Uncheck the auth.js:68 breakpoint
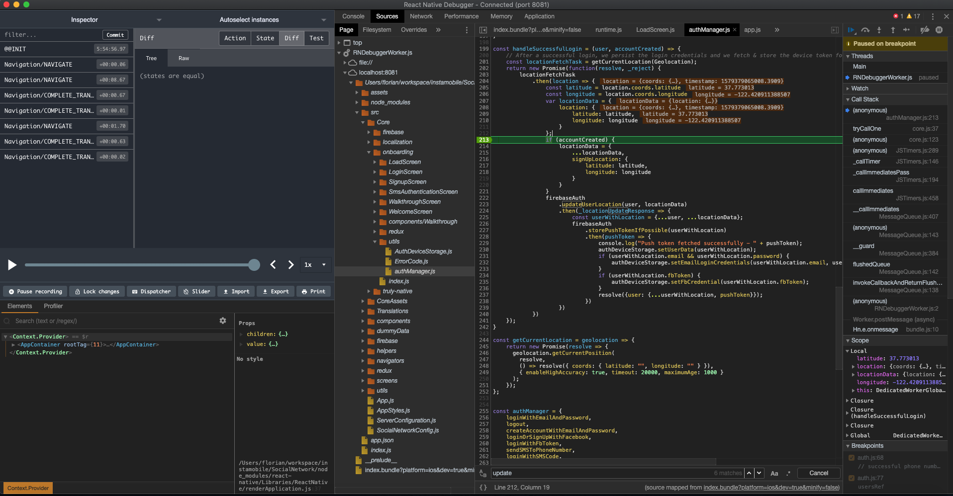 [x=852, y=457]
